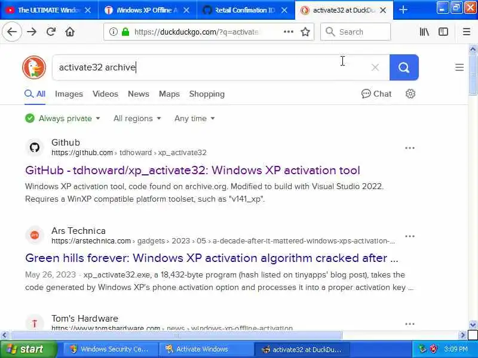Click the vertical scrollbar down arrow
478x358 pixels.
[x=473, y=325]
